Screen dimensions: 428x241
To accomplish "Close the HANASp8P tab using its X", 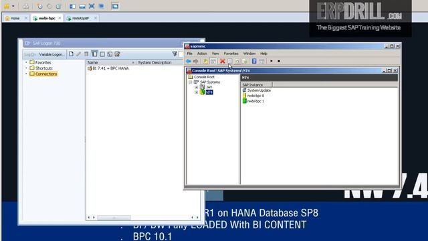I will pyautogui.click(x=96, y=18).
